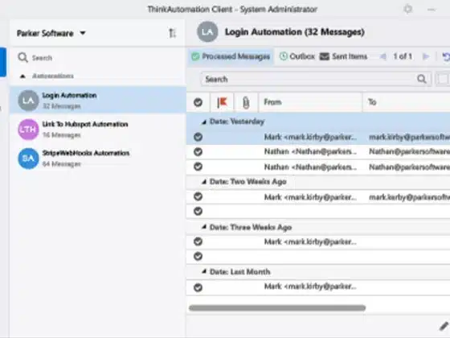Click the SA blue avatar icon
Screen dimensions: 450x338
[28, 159]
